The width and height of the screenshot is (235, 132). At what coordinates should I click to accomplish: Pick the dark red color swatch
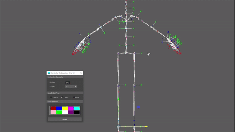tap(53, 108)
